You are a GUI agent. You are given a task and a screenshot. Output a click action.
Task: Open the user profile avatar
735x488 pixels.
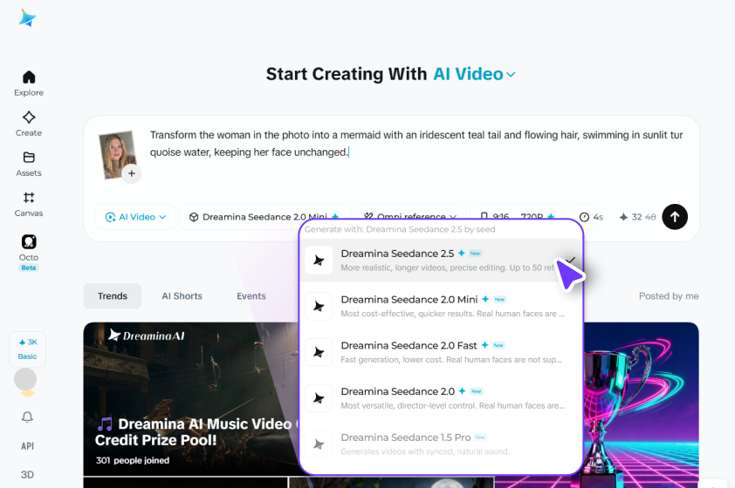point(25,379)
